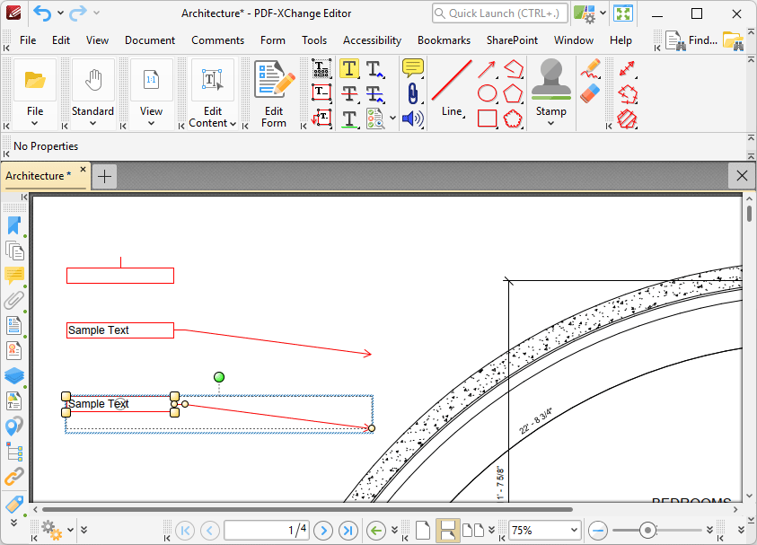This screenshot has width=757, height=545.
Task: Pick the Eraser tool
Action: pyautogui.click(x=590, y=93)
